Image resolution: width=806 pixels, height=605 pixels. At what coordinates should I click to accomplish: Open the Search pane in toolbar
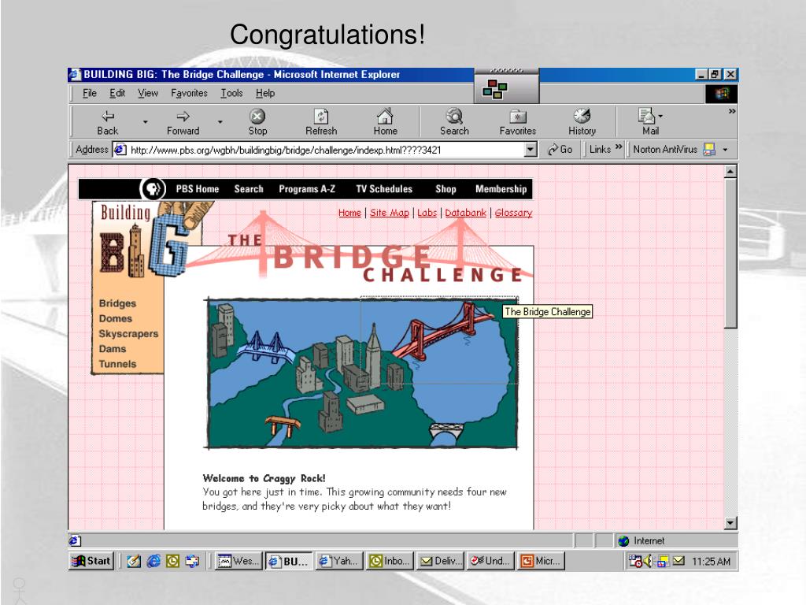pyautogui.click(x=454, y=122)
